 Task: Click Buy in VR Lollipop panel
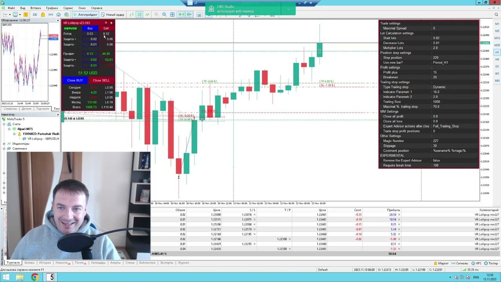point(90,28)
